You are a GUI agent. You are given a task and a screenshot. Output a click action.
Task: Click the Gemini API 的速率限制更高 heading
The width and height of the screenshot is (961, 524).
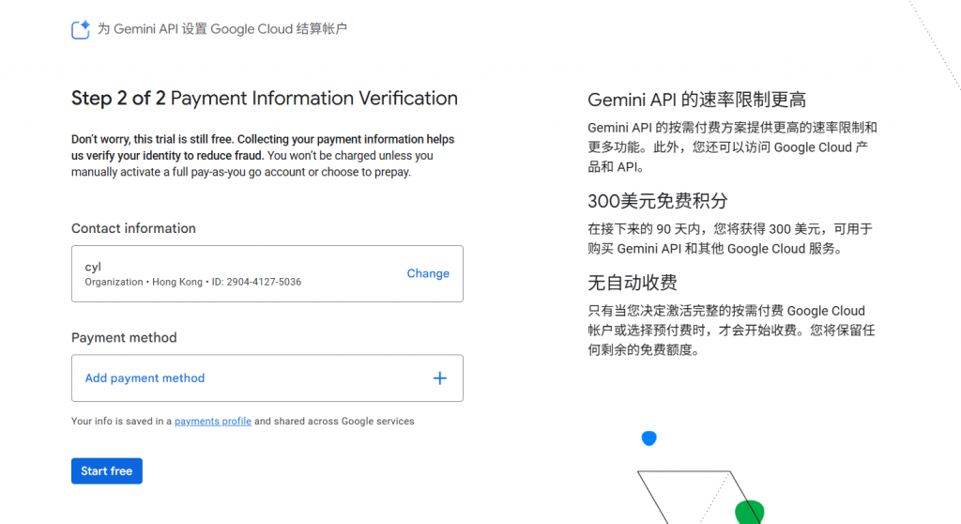[x=696, y=100]
